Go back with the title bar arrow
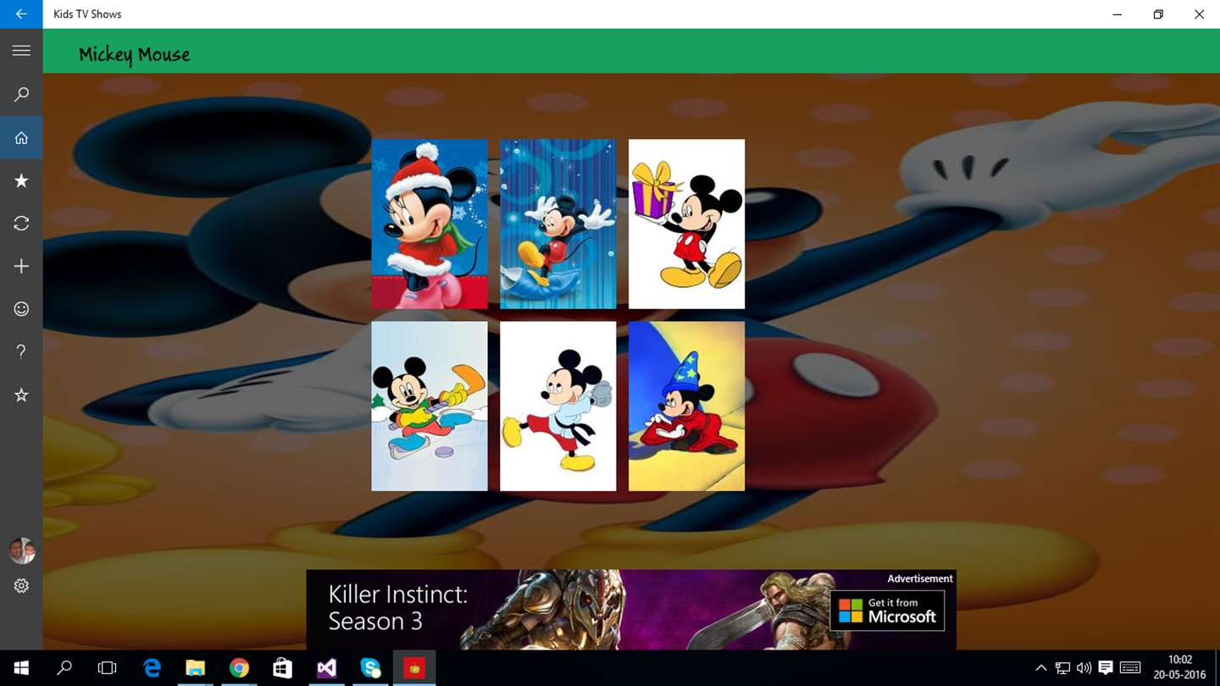Viewport: 1220px width, 686px height. (21, 14)
